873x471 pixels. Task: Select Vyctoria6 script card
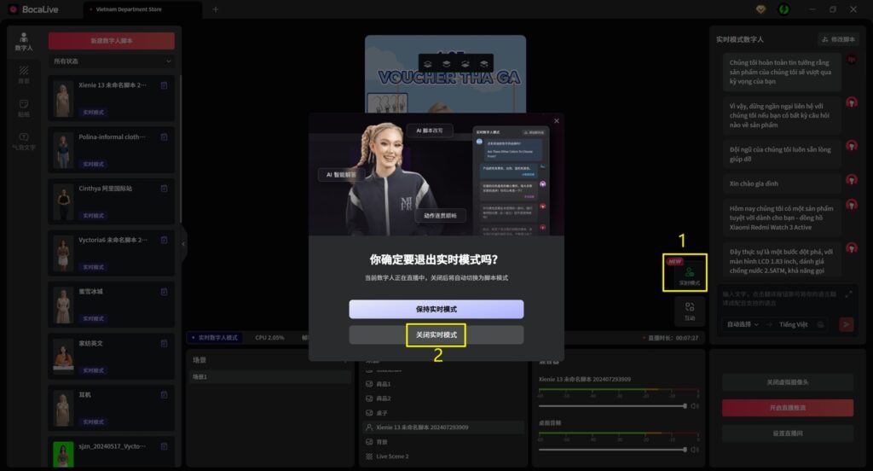[x=112, y=253]
